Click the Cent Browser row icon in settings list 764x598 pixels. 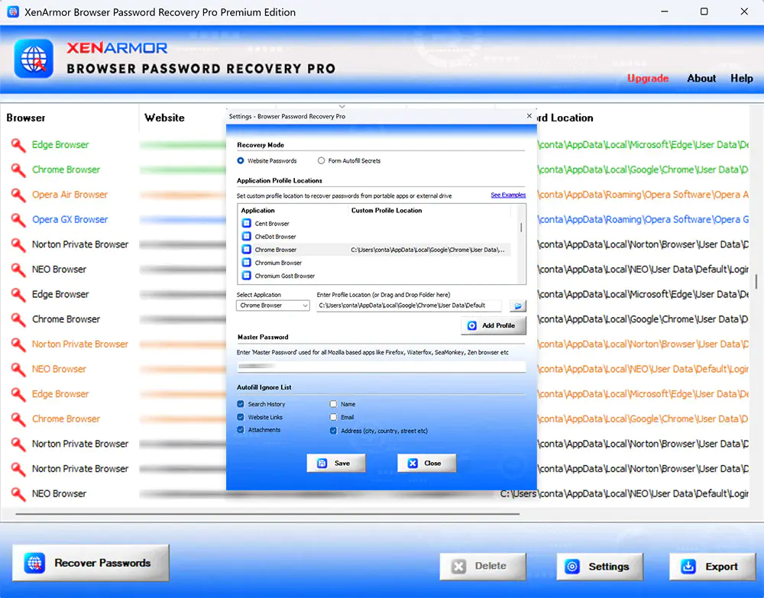point(247,223)
